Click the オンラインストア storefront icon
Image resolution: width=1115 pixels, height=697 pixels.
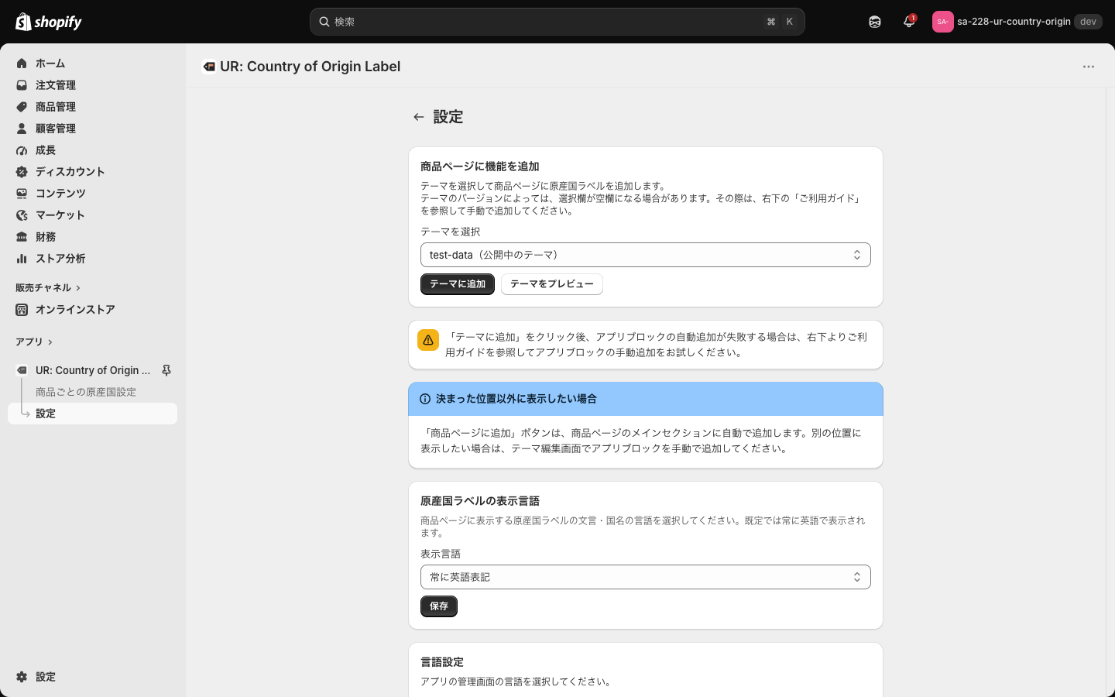[x=22, y=310]
